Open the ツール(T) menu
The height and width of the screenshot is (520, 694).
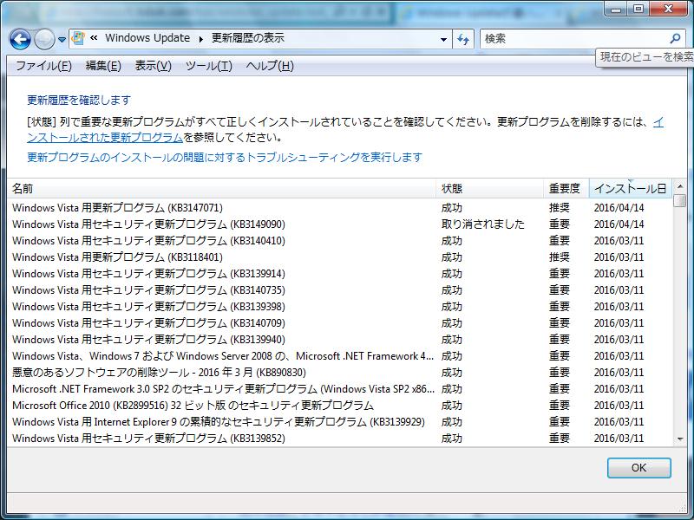208,66
